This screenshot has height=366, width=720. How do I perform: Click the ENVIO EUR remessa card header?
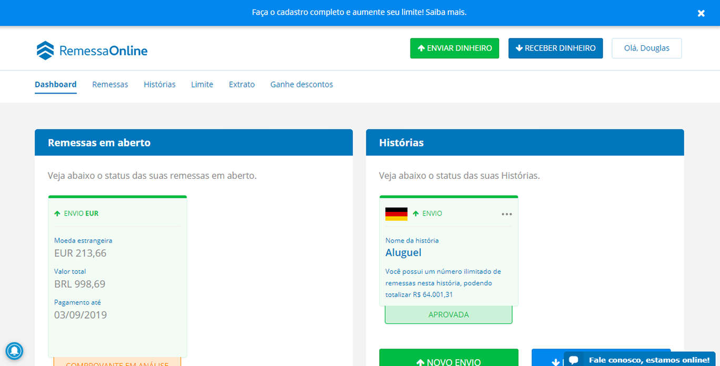tap(76, 213)
